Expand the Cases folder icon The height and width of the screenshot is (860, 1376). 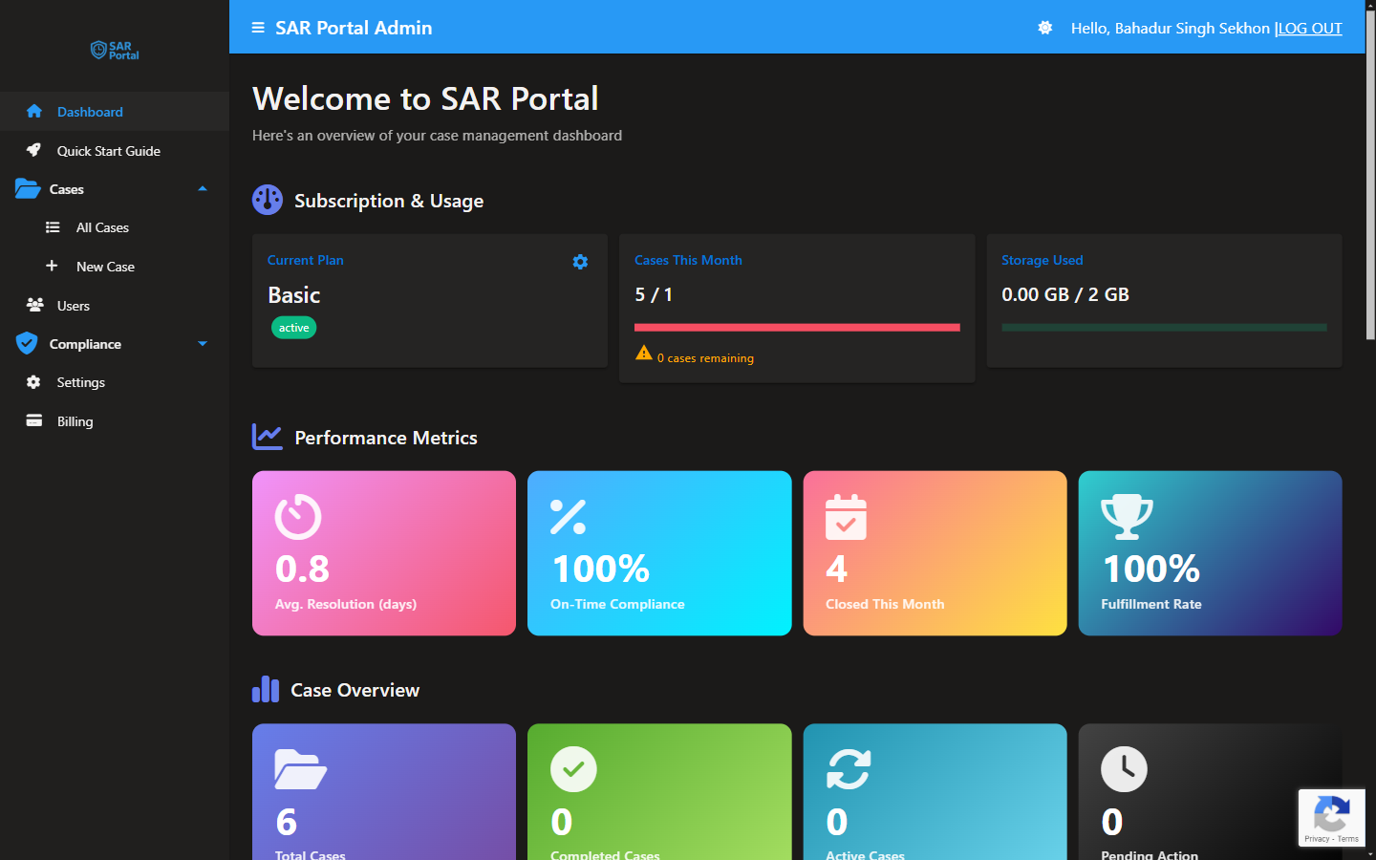tap(26, 188)
